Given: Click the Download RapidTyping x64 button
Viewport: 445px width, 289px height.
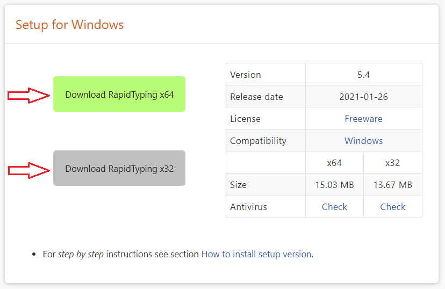Looking at the screenshot, I should tap(119, 94).
